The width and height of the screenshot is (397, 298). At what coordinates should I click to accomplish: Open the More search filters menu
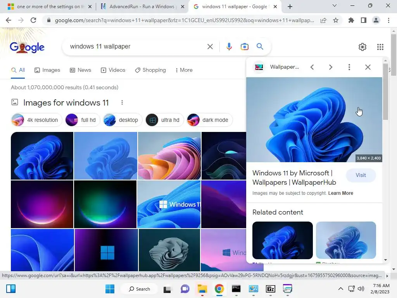(x=184, y=70)
